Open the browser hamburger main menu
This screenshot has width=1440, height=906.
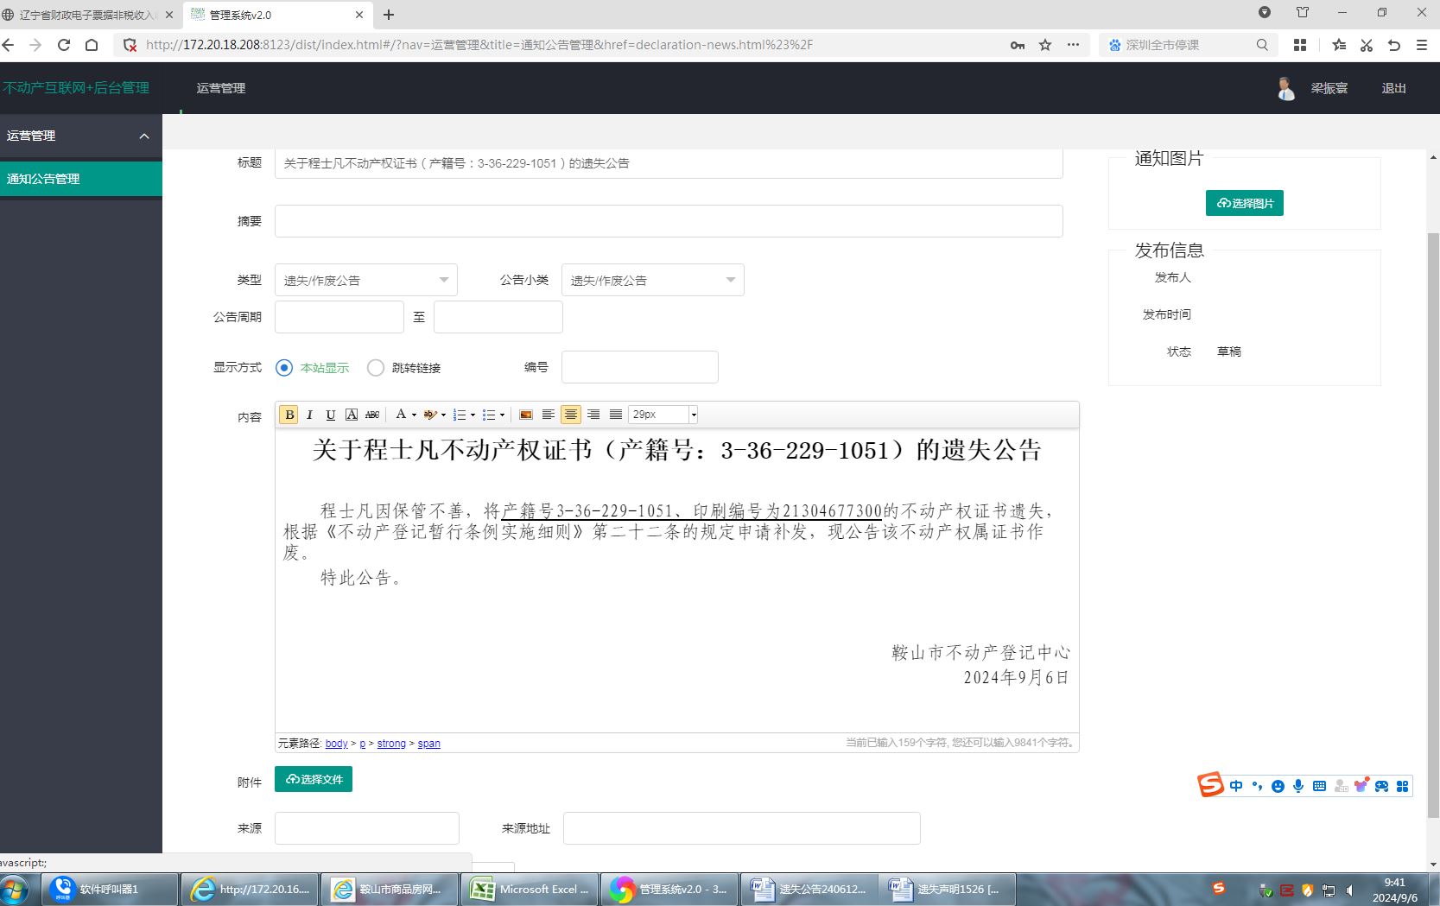[1422, 45]
